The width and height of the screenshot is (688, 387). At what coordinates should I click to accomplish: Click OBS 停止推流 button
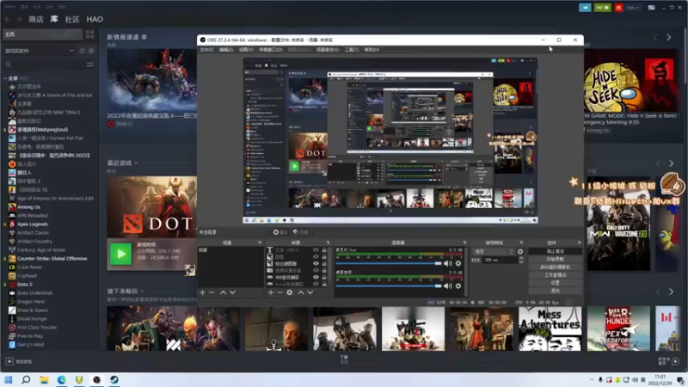point(555,251)
